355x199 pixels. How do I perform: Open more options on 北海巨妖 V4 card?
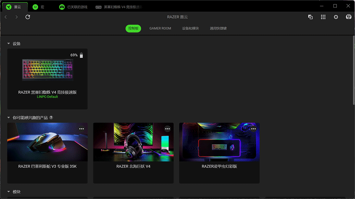pos(167,129)
